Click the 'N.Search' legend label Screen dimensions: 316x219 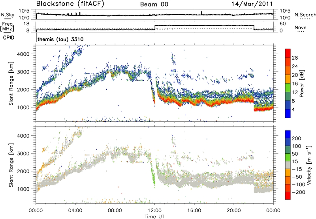pos(305,15)
